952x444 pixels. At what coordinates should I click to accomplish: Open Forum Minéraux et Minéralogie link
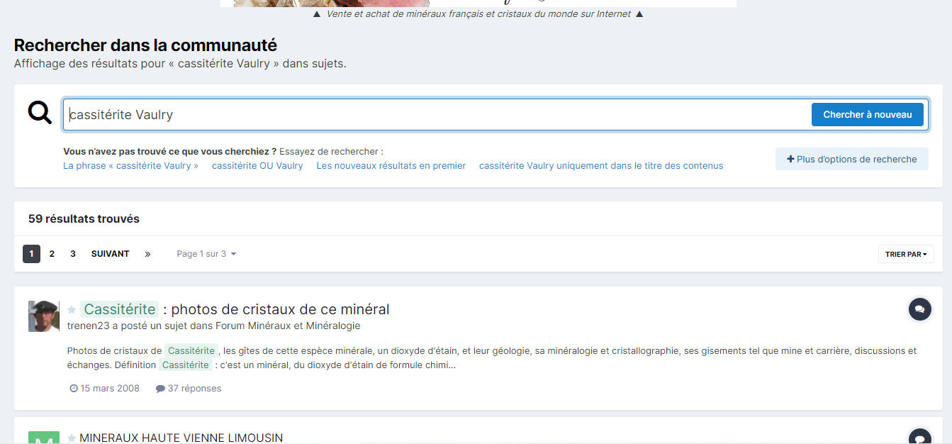(x=303, y=326)
